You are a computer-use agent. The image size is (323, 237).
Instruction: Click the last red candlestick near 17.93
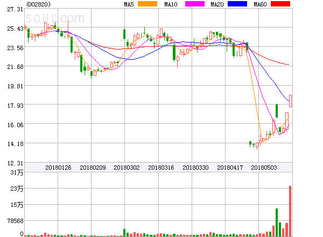pyautogui.click(x=291, y=101)
